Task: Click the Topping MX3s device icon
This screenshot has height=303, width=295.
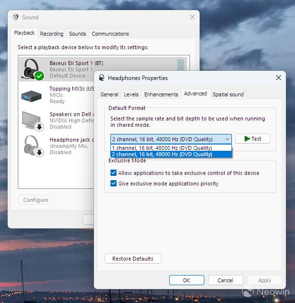Action: 31,95
